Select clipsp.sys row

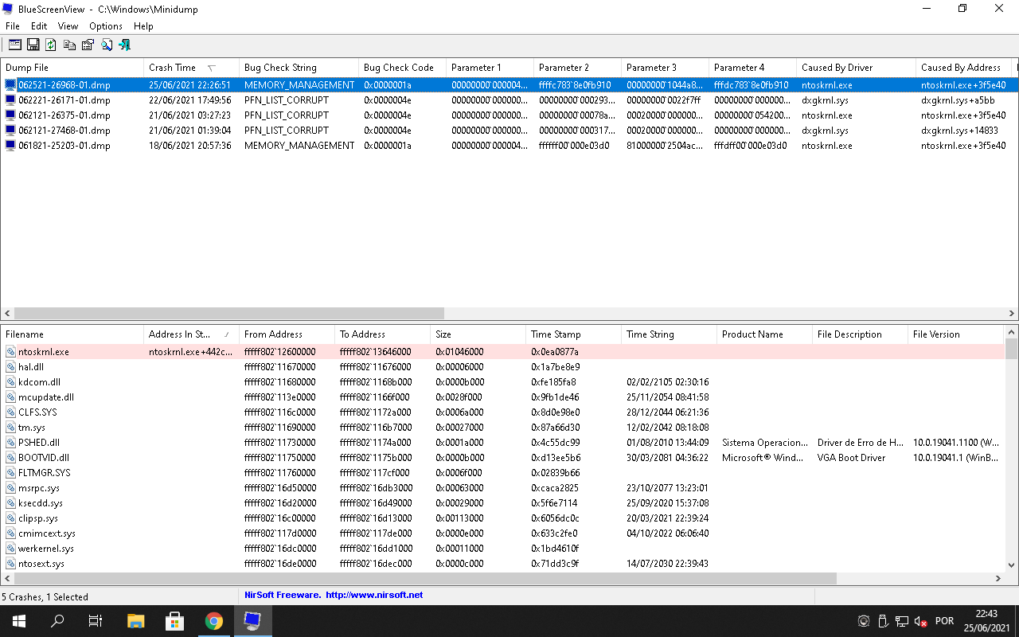click(503, 518)
